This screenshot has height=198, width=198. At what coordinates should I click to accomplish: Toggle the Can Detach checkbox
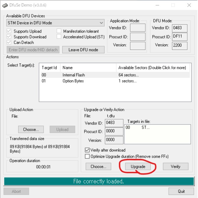point(9,42)
